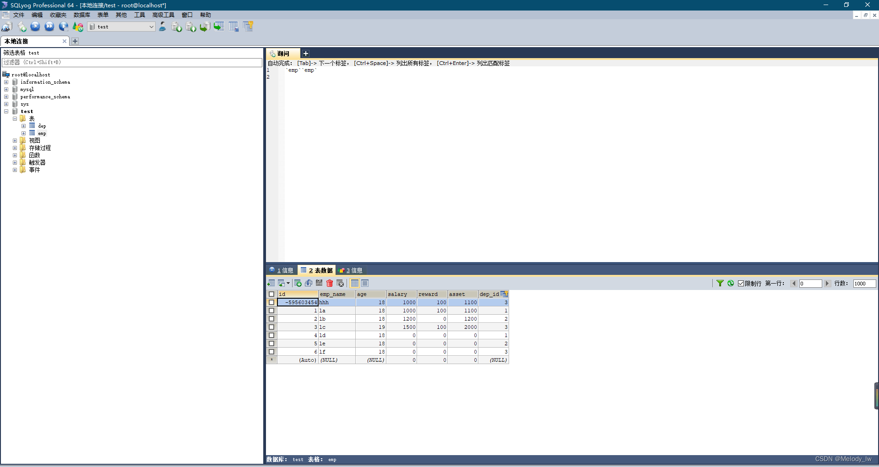Expand the dep table node

(23, 126)
